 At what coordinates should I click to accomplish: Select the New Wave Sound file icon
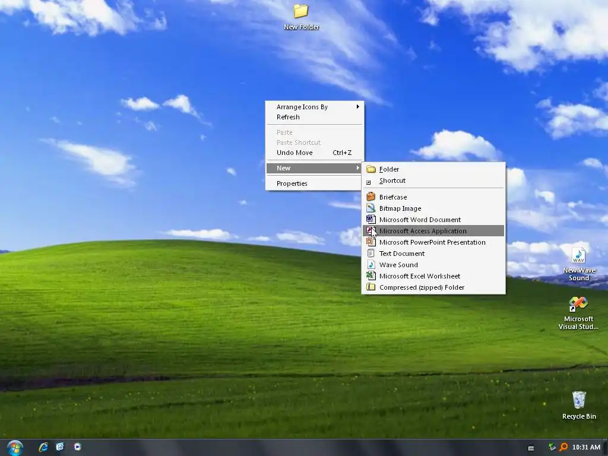click(578, 264)
